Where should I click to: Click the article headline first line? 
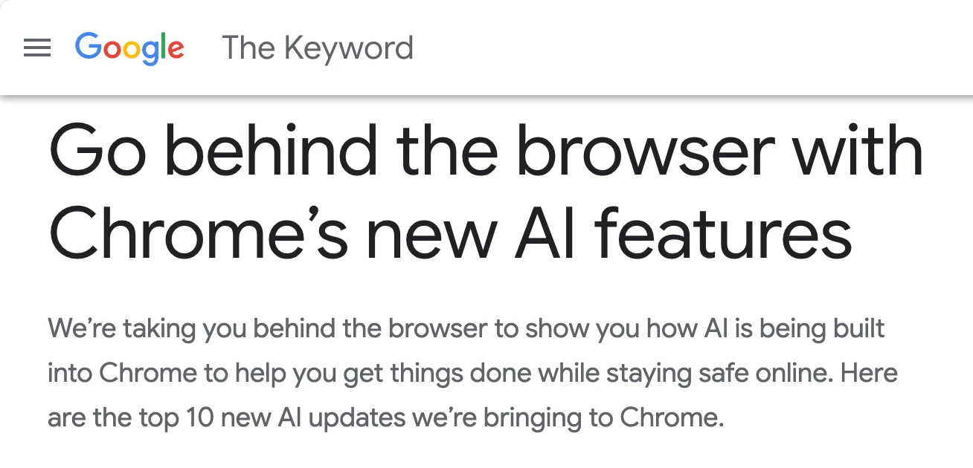pos(486,152)
